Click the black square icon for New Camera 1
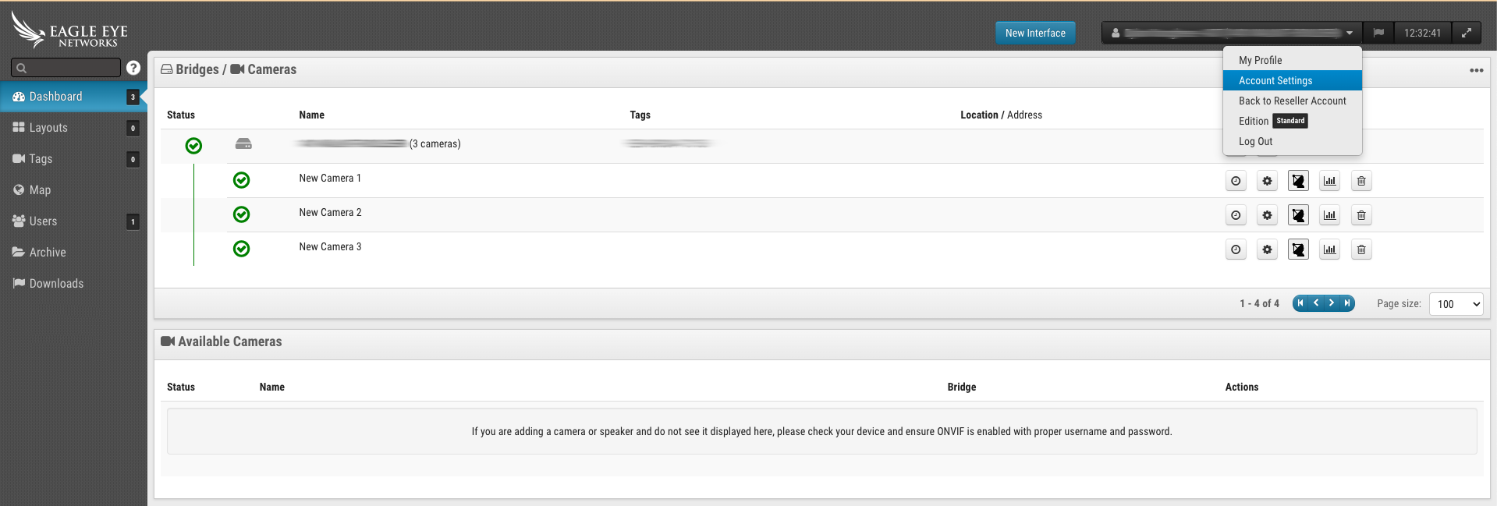This screenshot has height=506, width=1497. (x=1298, y=181)
